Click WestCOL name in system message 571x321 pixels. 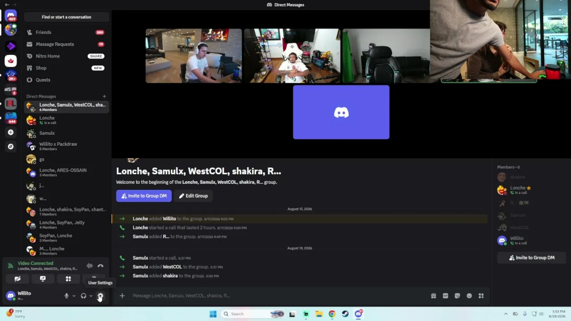click(x=172, y=267)
